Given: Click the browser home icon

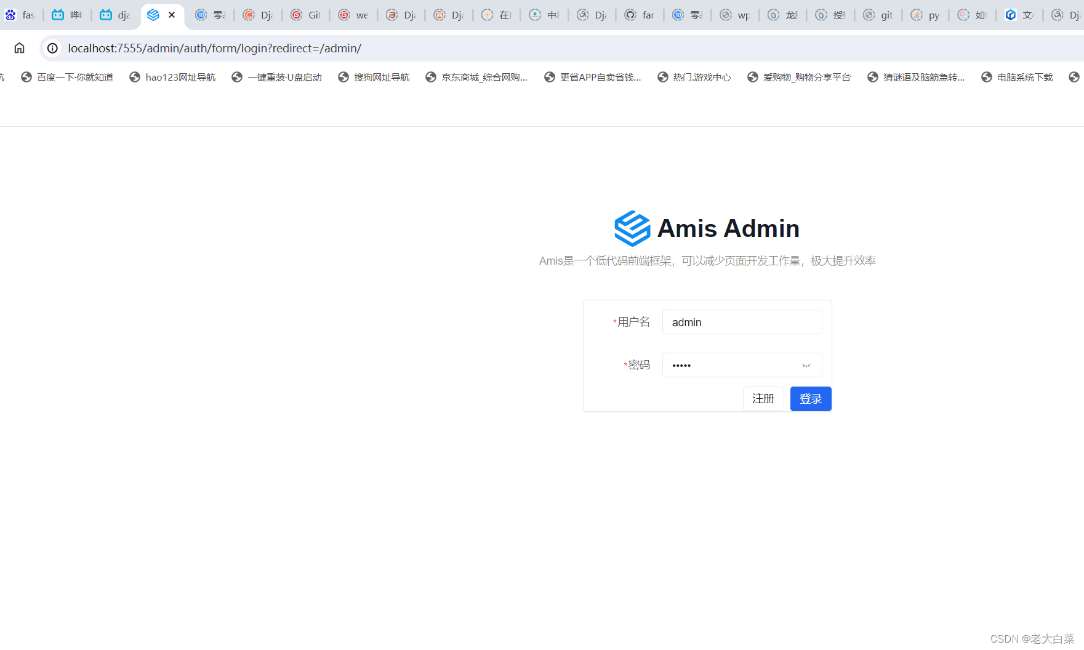Looking at the screenshot, I should pyautogui.click(x=20, y=48).
